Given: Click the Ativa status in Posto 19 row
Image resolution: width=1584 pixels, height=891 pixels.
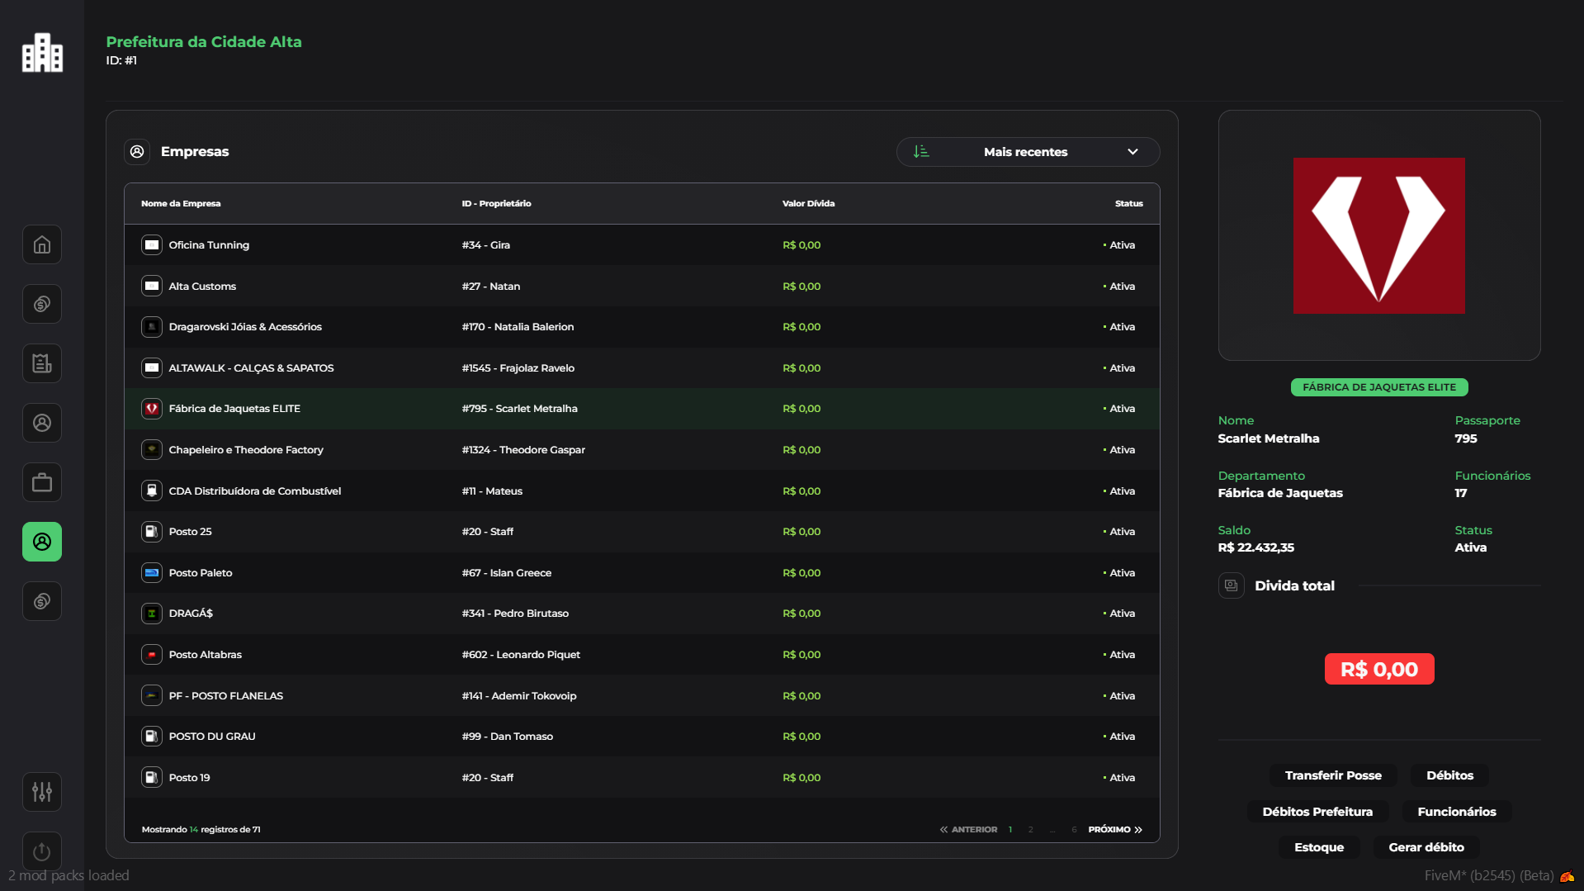Looking at the screenshot, I should (x=1119, y=778).
